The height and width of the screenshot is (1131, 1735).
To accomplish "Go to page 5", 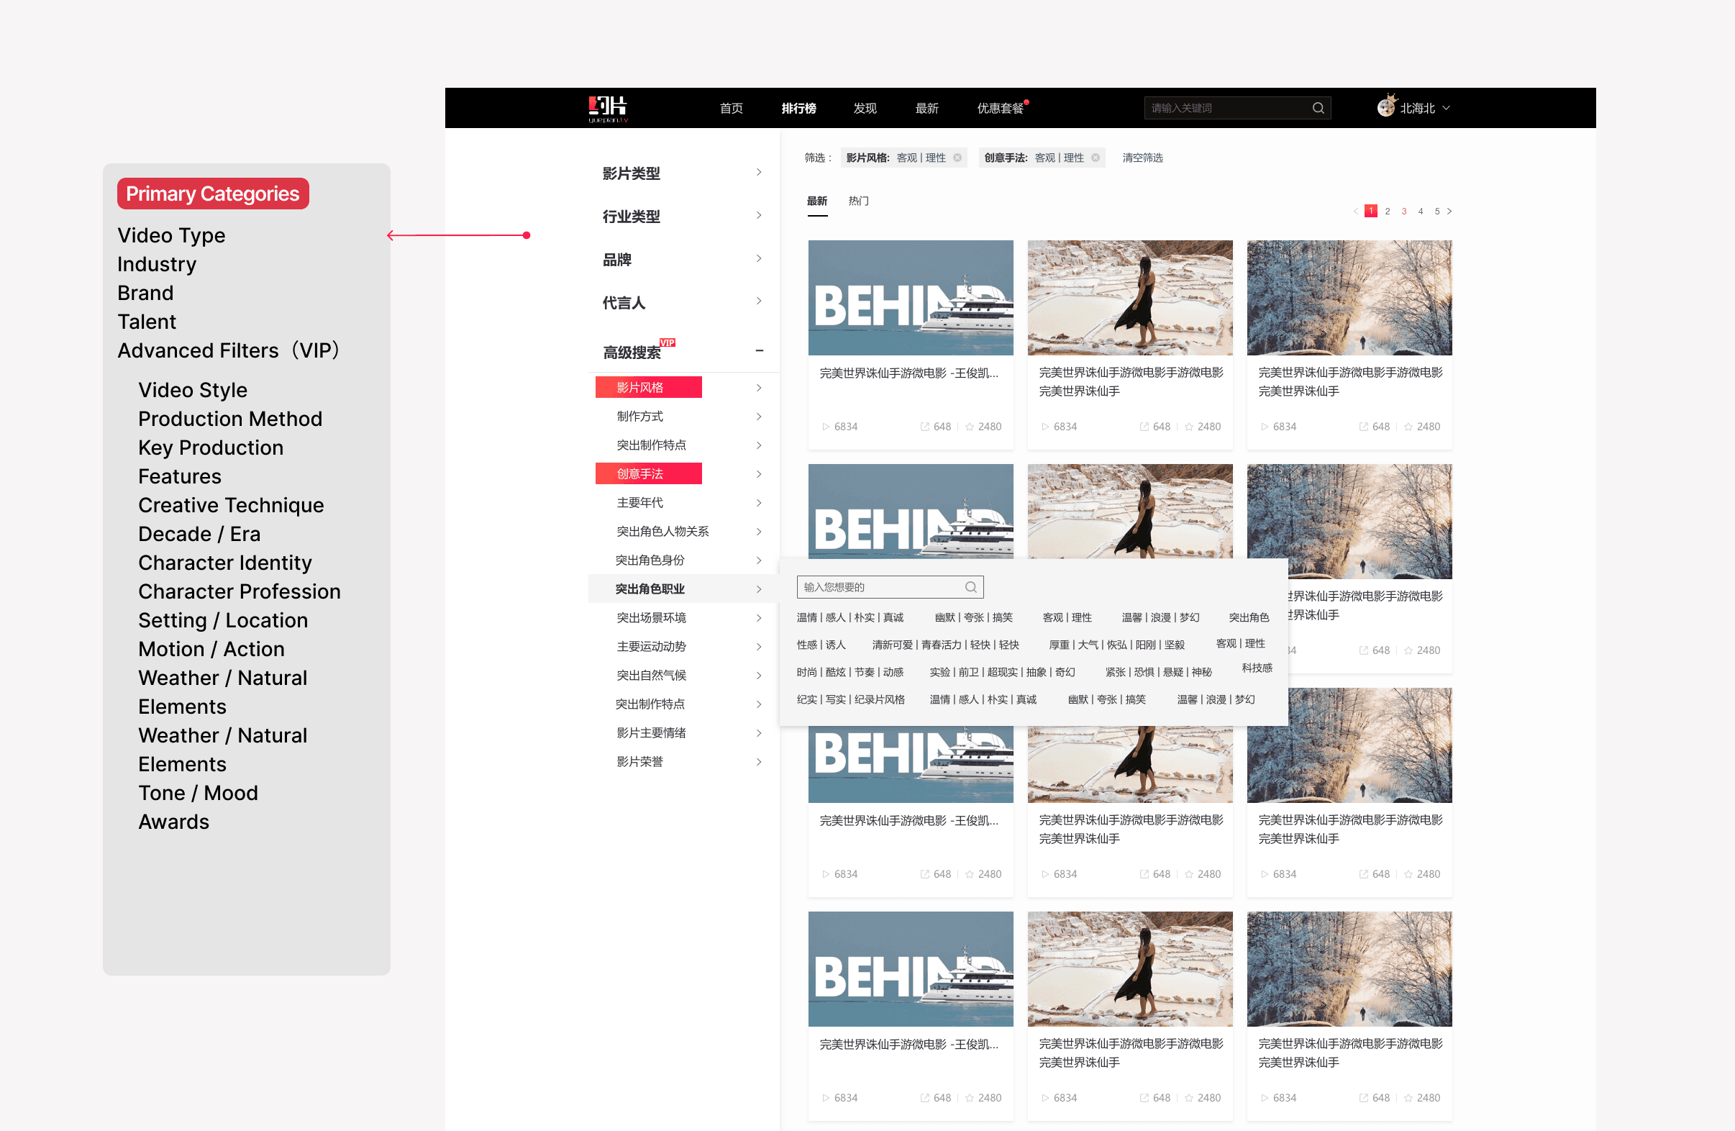I will [1437, 212].
